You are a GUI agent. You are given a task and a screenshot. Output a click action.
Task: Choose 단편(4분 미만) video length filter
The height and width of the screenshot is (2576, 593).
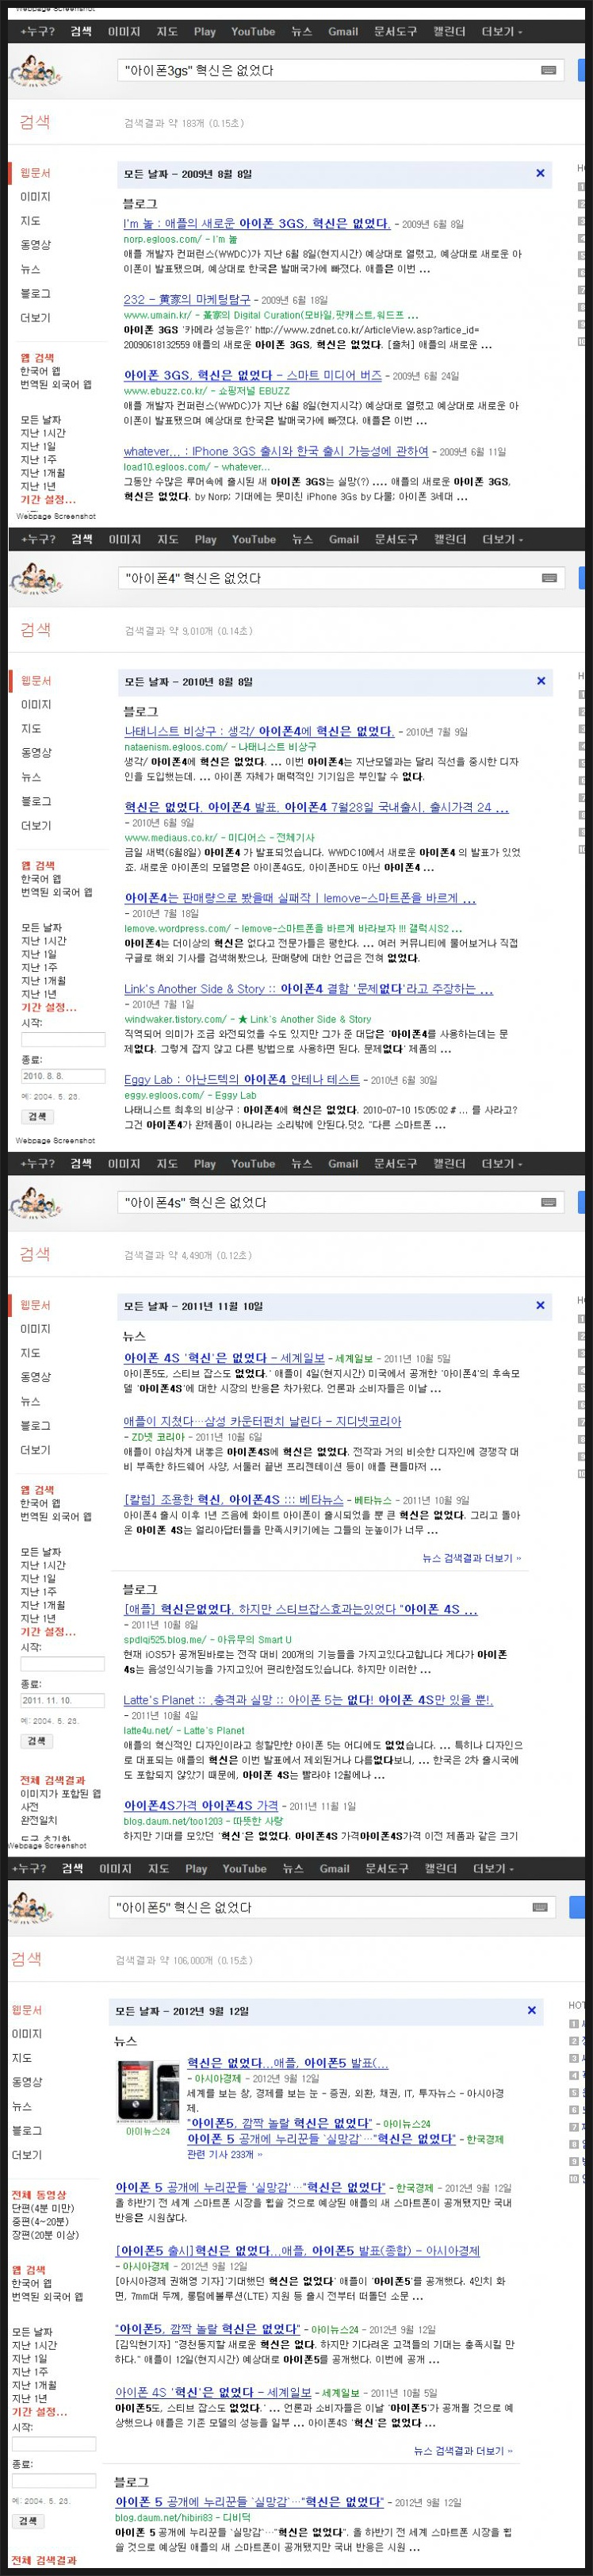tap(44, 2207)
